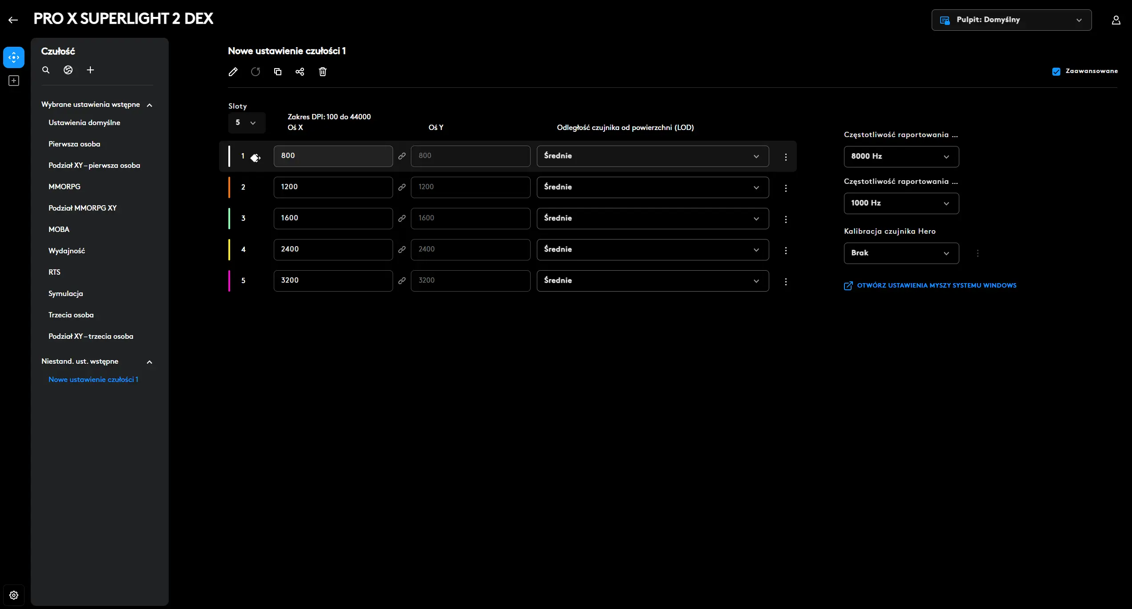
Task: Collapse Wybrane ustawienia wstępne section
Action: tap(150, 105)
